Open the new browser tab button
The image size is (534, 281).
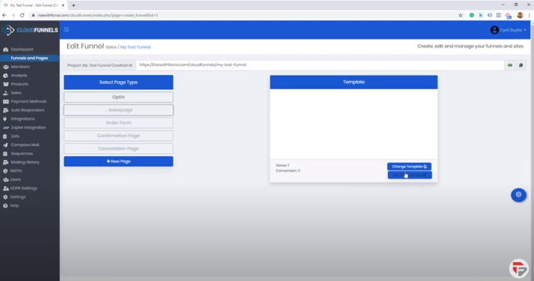tap(74, 5)
